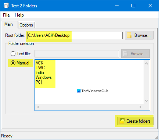This screenshot has width=159, height=140.
Task: Click the document icon on Text file Browse button
Action: (x=125, y=54)
